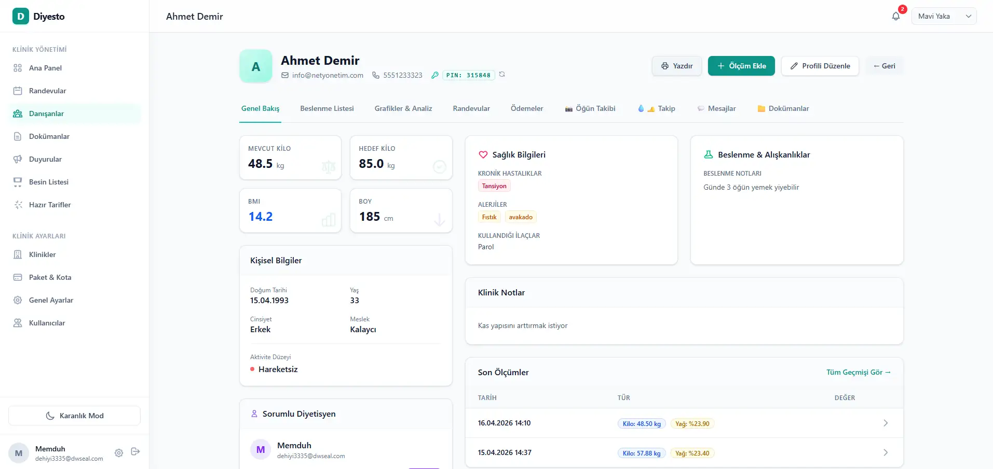Click the flask icon in Beslenme & Alışkanlıklar
Viewport: 993px width, 469px height.
(x=709, y=154)
